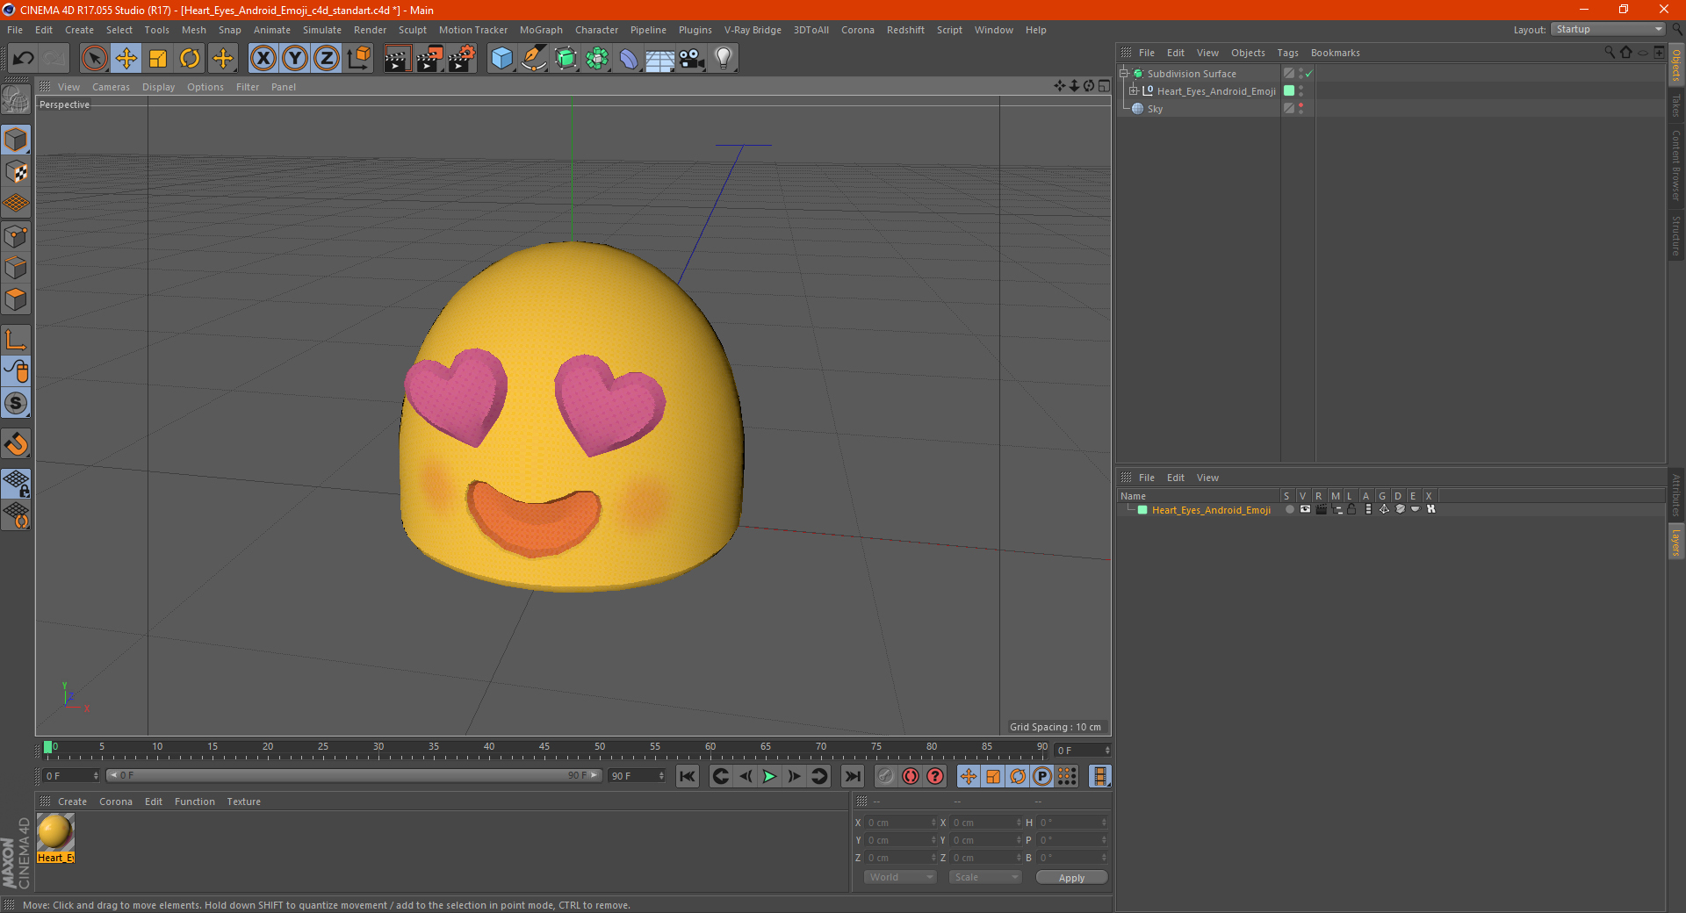This screenshot has height=913, width=1686.
Task: Switch to Points mode
Action: (x=16, y=236)
